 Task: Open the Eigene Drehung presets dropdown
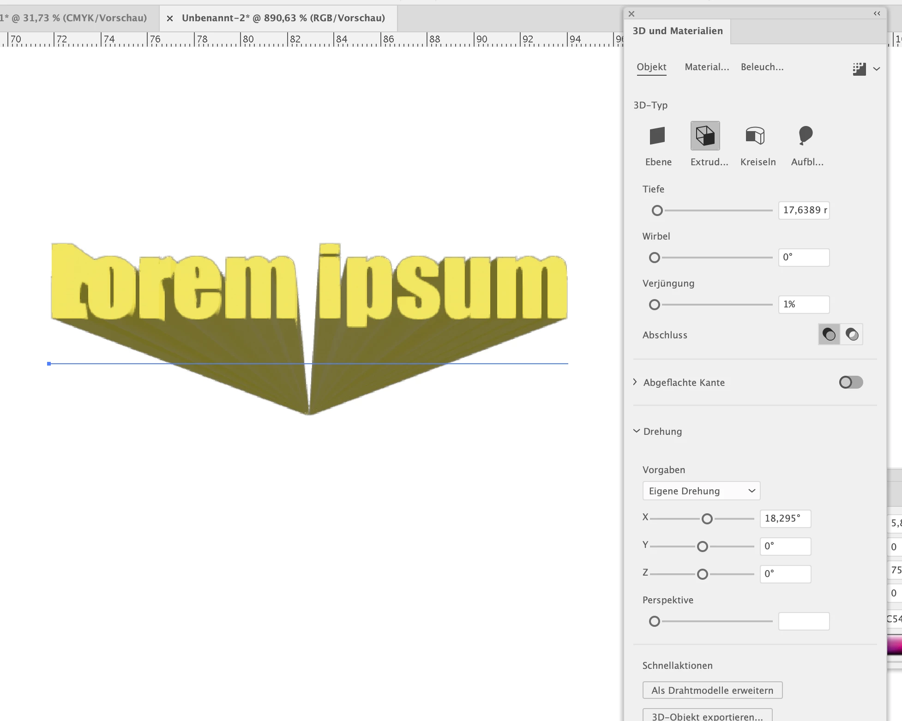701,491
